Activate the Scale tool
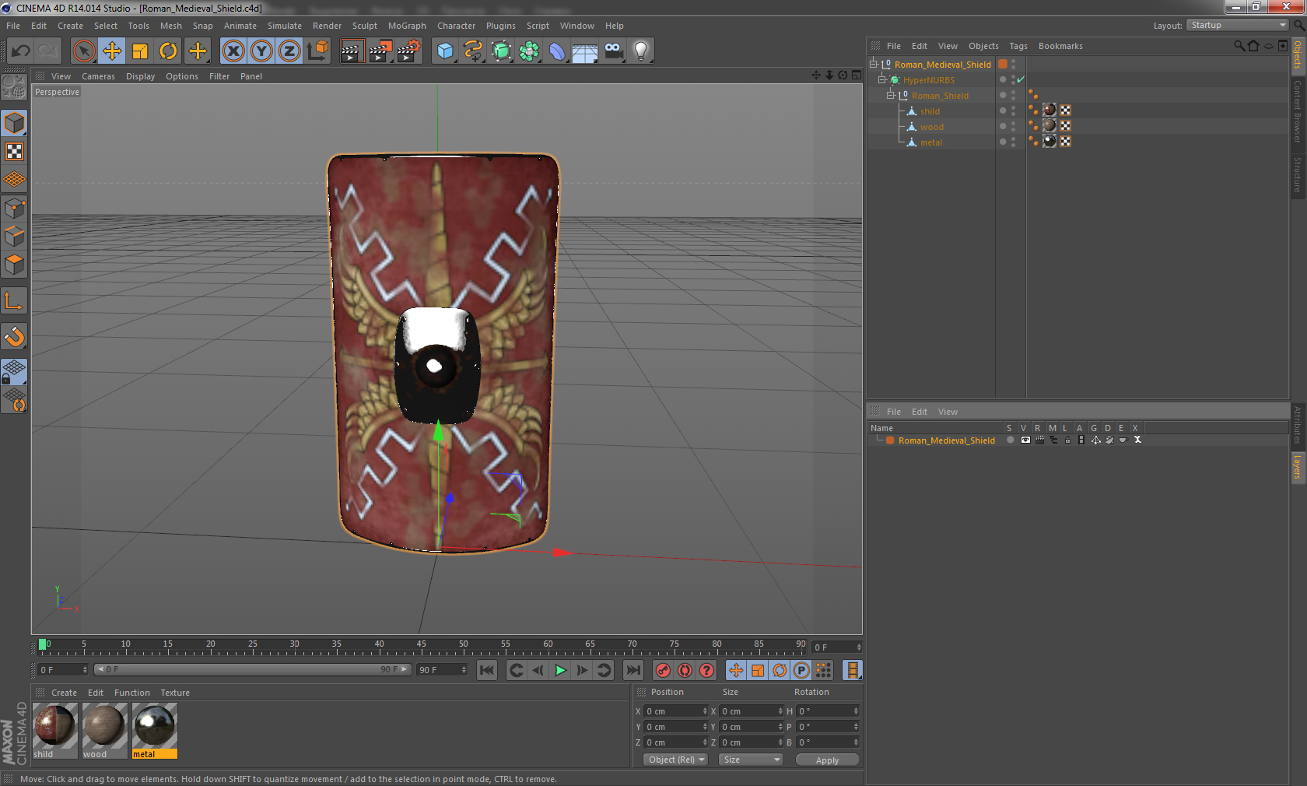This screenshot has width=1307, height=786. point(140,51)
